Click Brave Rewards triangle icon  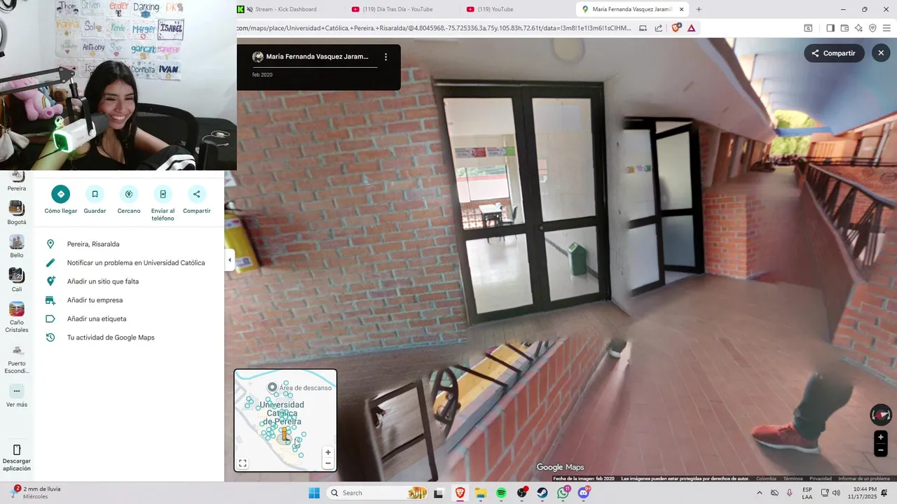[x=692, y=29]
